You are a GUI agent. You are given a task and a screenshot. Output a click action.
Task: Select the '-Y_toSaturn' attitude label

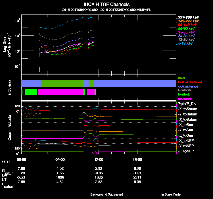pos(188,114)
